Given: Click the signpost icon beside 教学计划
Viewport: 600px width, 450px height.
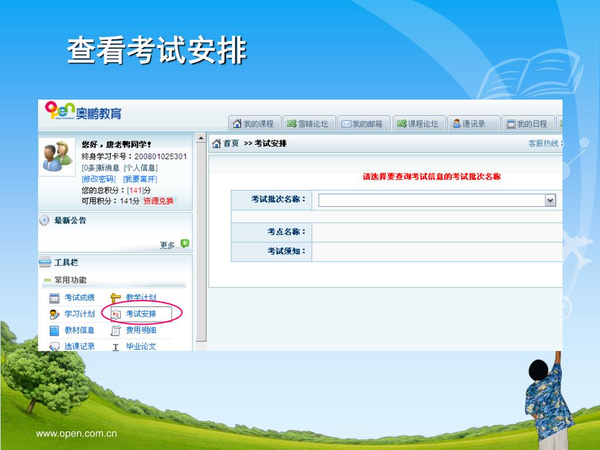Looking at the screenshot, I should tap(115, 298).
